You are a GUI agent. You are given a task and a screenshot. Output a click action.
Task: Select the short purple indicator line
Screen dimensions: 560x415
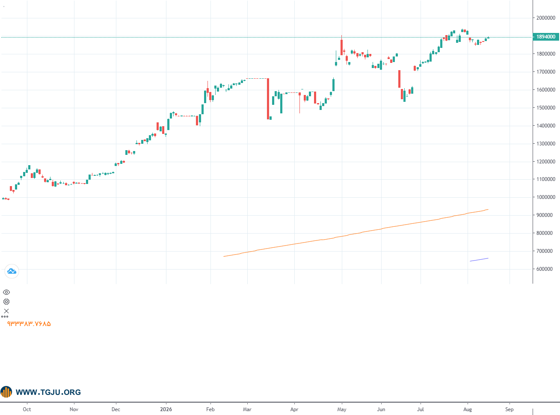click(x=479, y=260)
